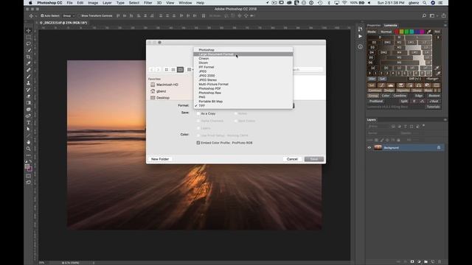Click the Share icon in options bar
Viewport: 472px width, 265px height.
pos(443,15)
